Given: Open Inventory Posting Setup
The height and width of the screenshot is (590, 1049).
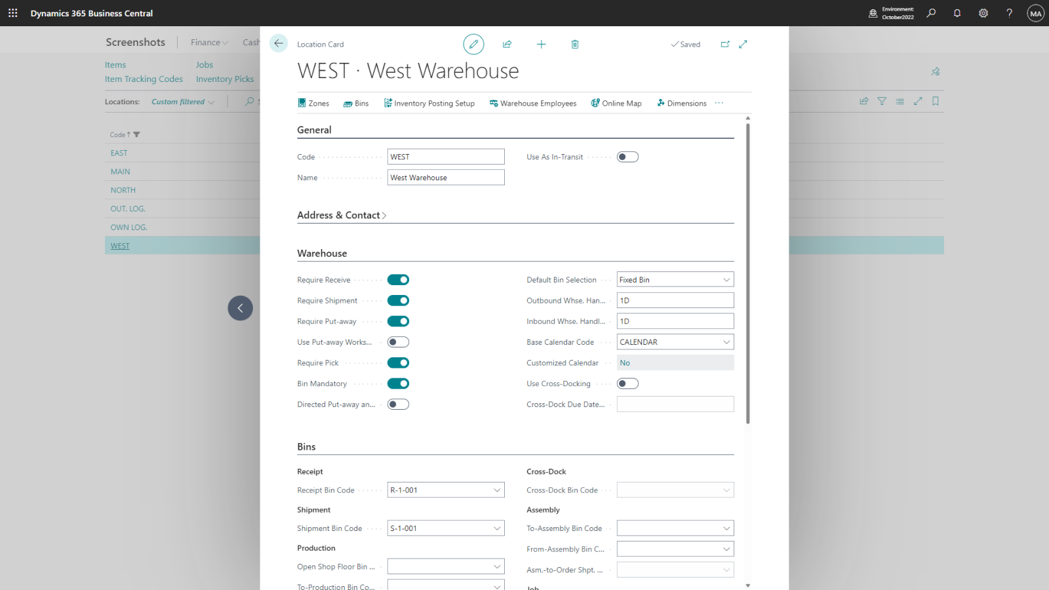Looking at the screenshot, I should [x=429, y=103].
